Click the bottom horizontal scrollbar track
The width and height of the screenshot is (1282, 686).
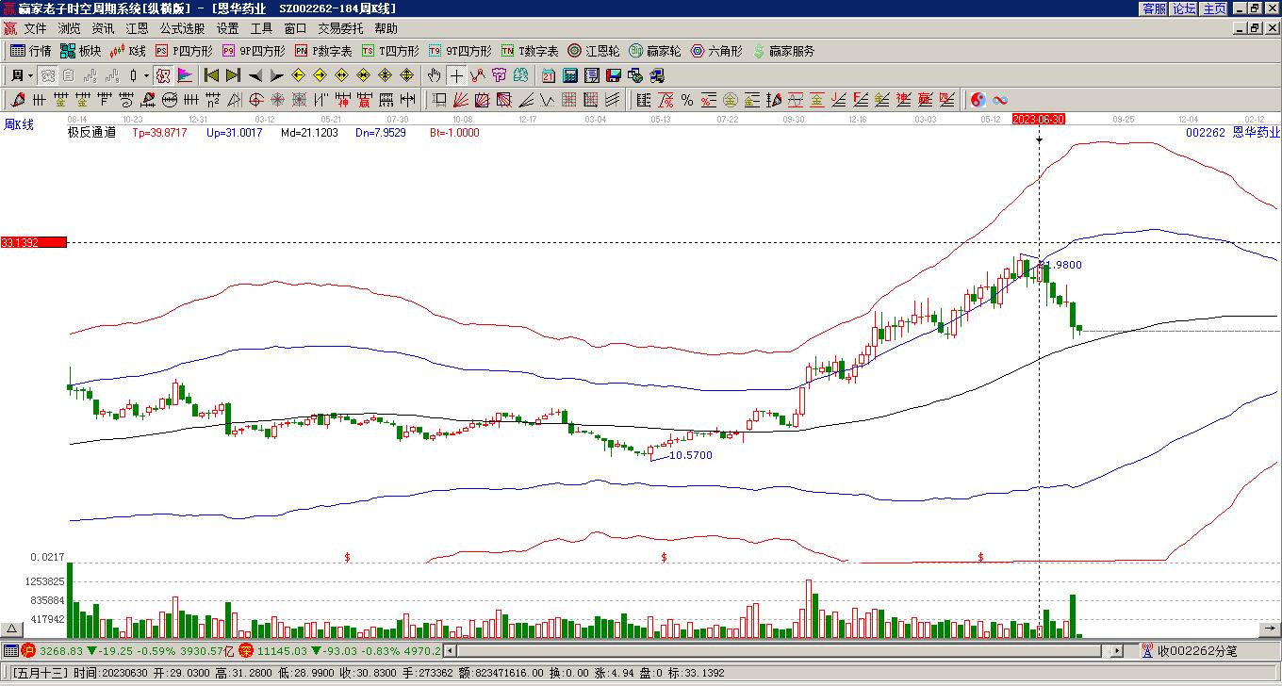coord(782,650)
